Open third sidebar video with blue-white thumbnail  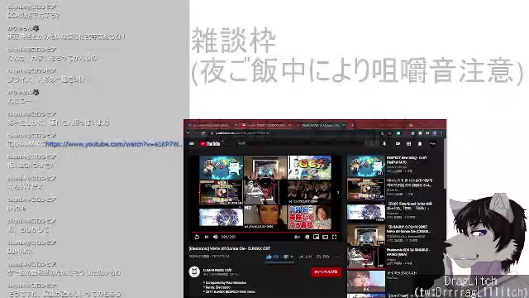pyautogui.click(x=365, y=212)
